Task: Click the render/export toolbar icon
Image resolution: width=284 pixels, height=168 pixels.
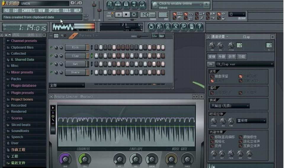Action: pos(168,27)
